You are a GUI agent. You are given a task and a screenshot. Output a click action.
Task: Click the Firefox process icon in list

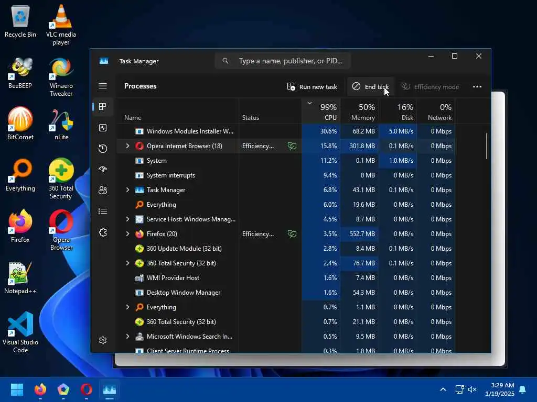click(139, 234)
